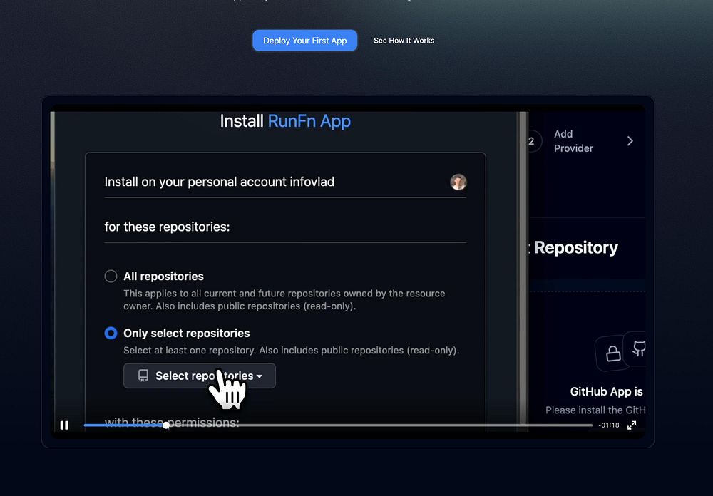Choose the Only select repositories radio button
Screen dimensions: 713x496
tap(111, 333)
